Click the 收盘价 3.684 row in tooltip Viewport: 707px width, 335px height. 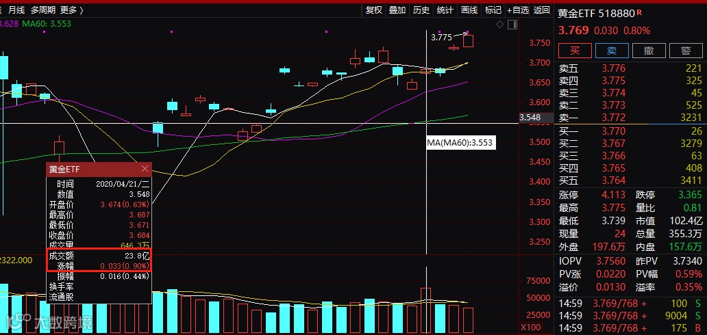[x=99, y=235]
